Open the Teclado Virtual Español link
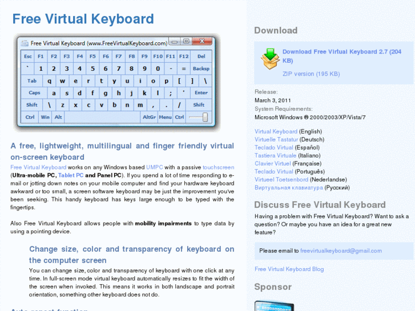This screenshot has height=311, width=415. [x=274, y=147]
